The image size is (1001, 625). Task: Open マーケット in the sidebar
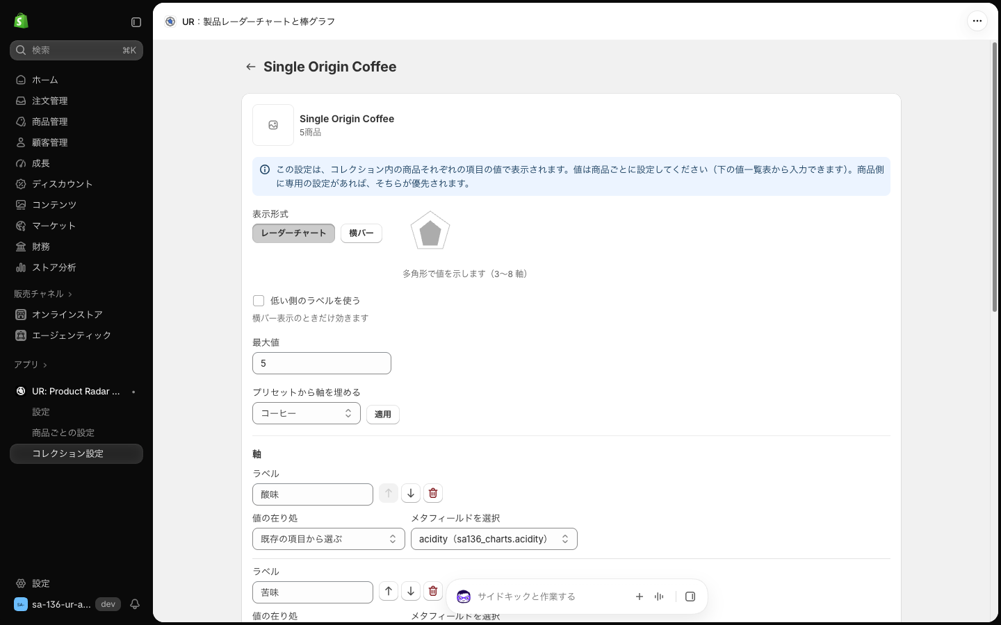coord(76,226)
